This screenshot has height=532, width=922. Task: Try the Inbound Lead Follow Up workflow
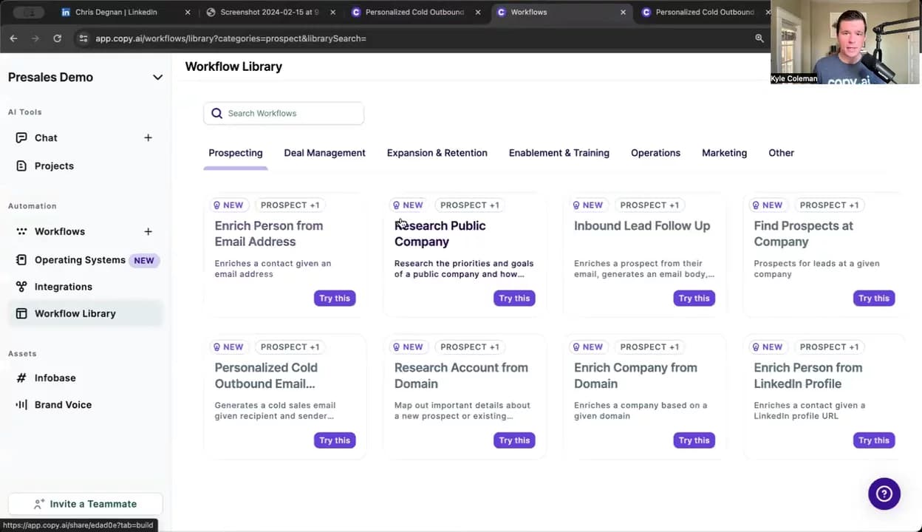click(x=693, y=299)
